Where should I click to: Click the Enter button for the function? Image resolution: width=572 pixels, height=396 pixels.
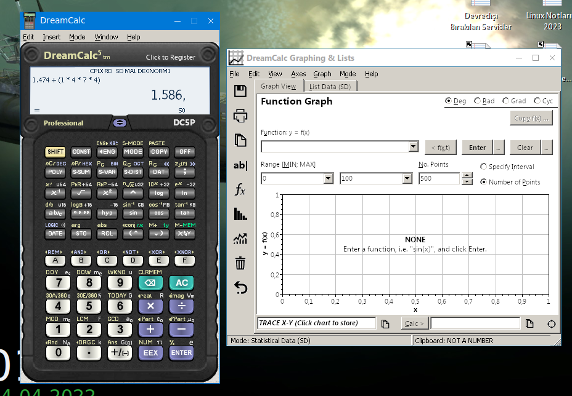point(477,148)
